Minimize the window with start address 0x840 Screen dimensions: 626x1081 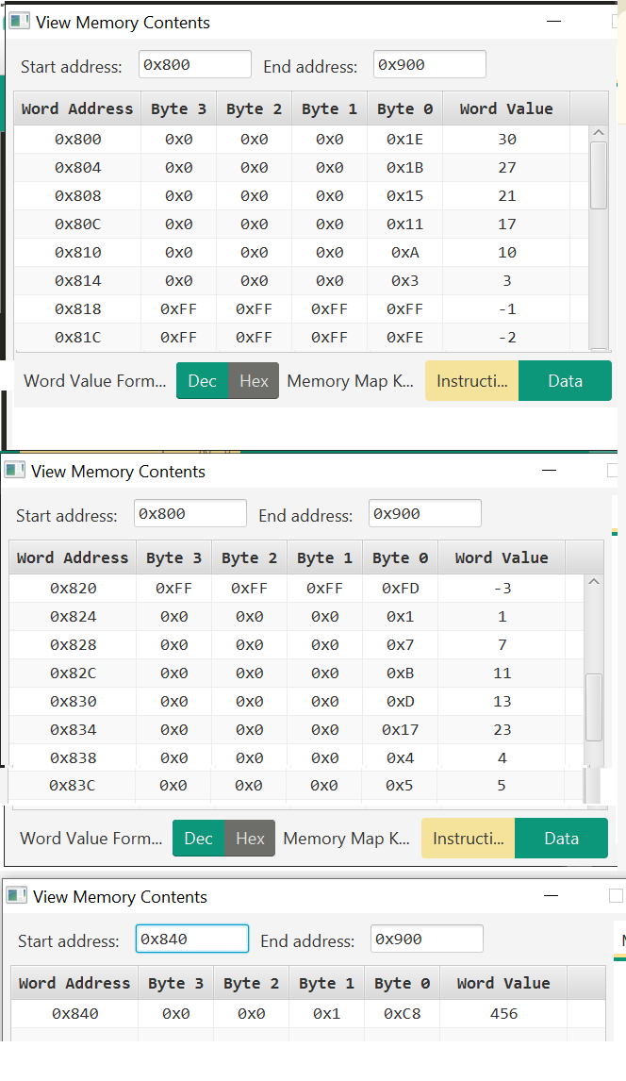pyautogui.click(x=552, y=895)
